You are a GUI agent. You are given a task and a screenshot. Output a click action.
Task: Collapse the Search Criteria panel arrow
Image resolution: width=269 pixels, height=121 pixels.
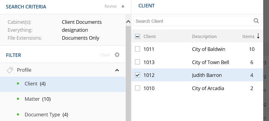123,6
